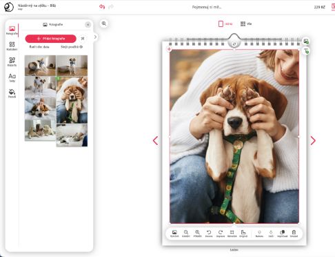Click rotate right toolbar icon
The height and width of the screenshot is (257, 335).
[221, 234]
